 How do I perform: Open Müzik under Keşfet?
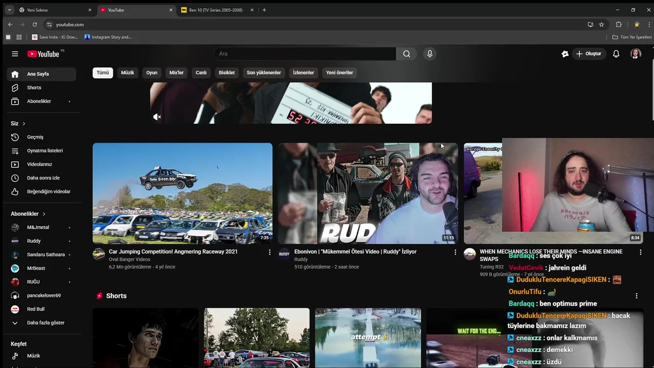point(41,356)
